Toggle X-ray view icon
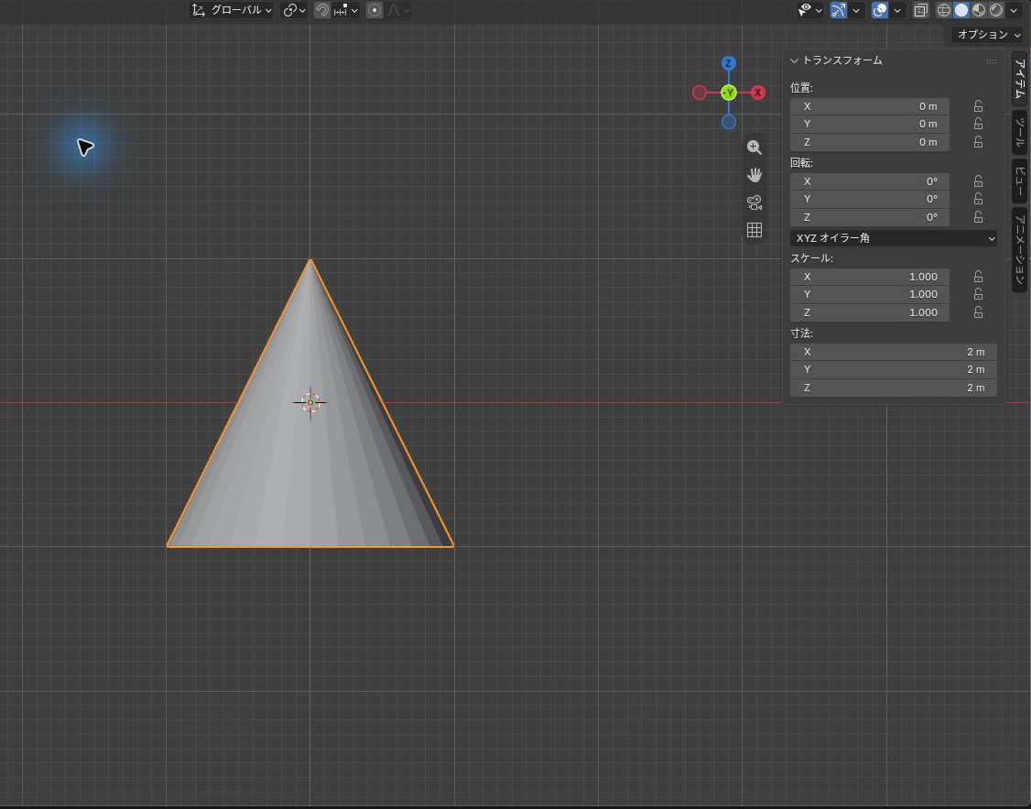 (x=920, y=10)
